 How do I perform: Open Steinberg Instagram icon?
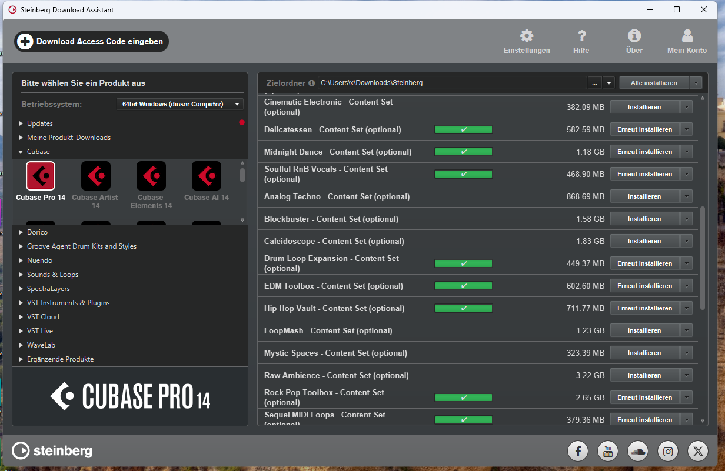pyautogui.click(x=668, y=451)
